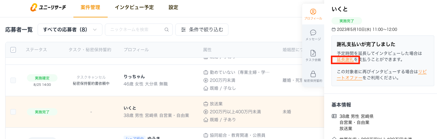Open the 秘密保持誓約 lock icon
The height and width of the screenshot is (139, 437).
coord(313,74)
